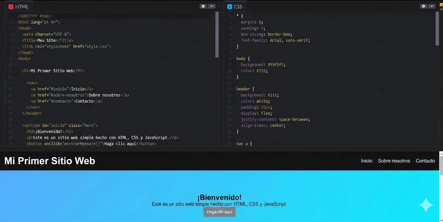Click the Mi Primer Sitio Web preview heading
Screen dimensions: 443x222
(50, 161)
